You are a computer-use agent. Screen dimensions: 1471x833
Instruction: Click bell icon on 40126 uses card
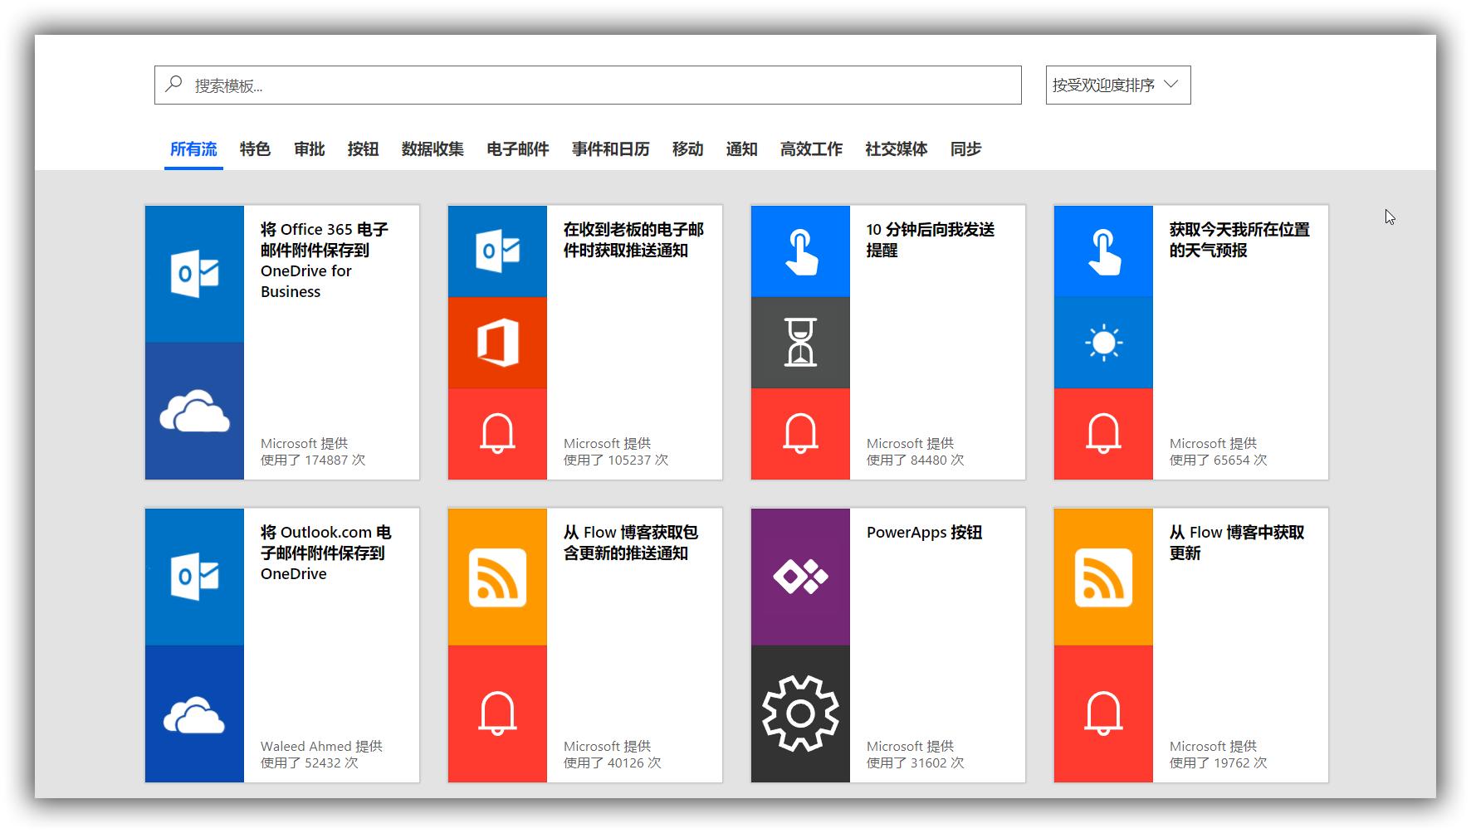click(497, 713)
